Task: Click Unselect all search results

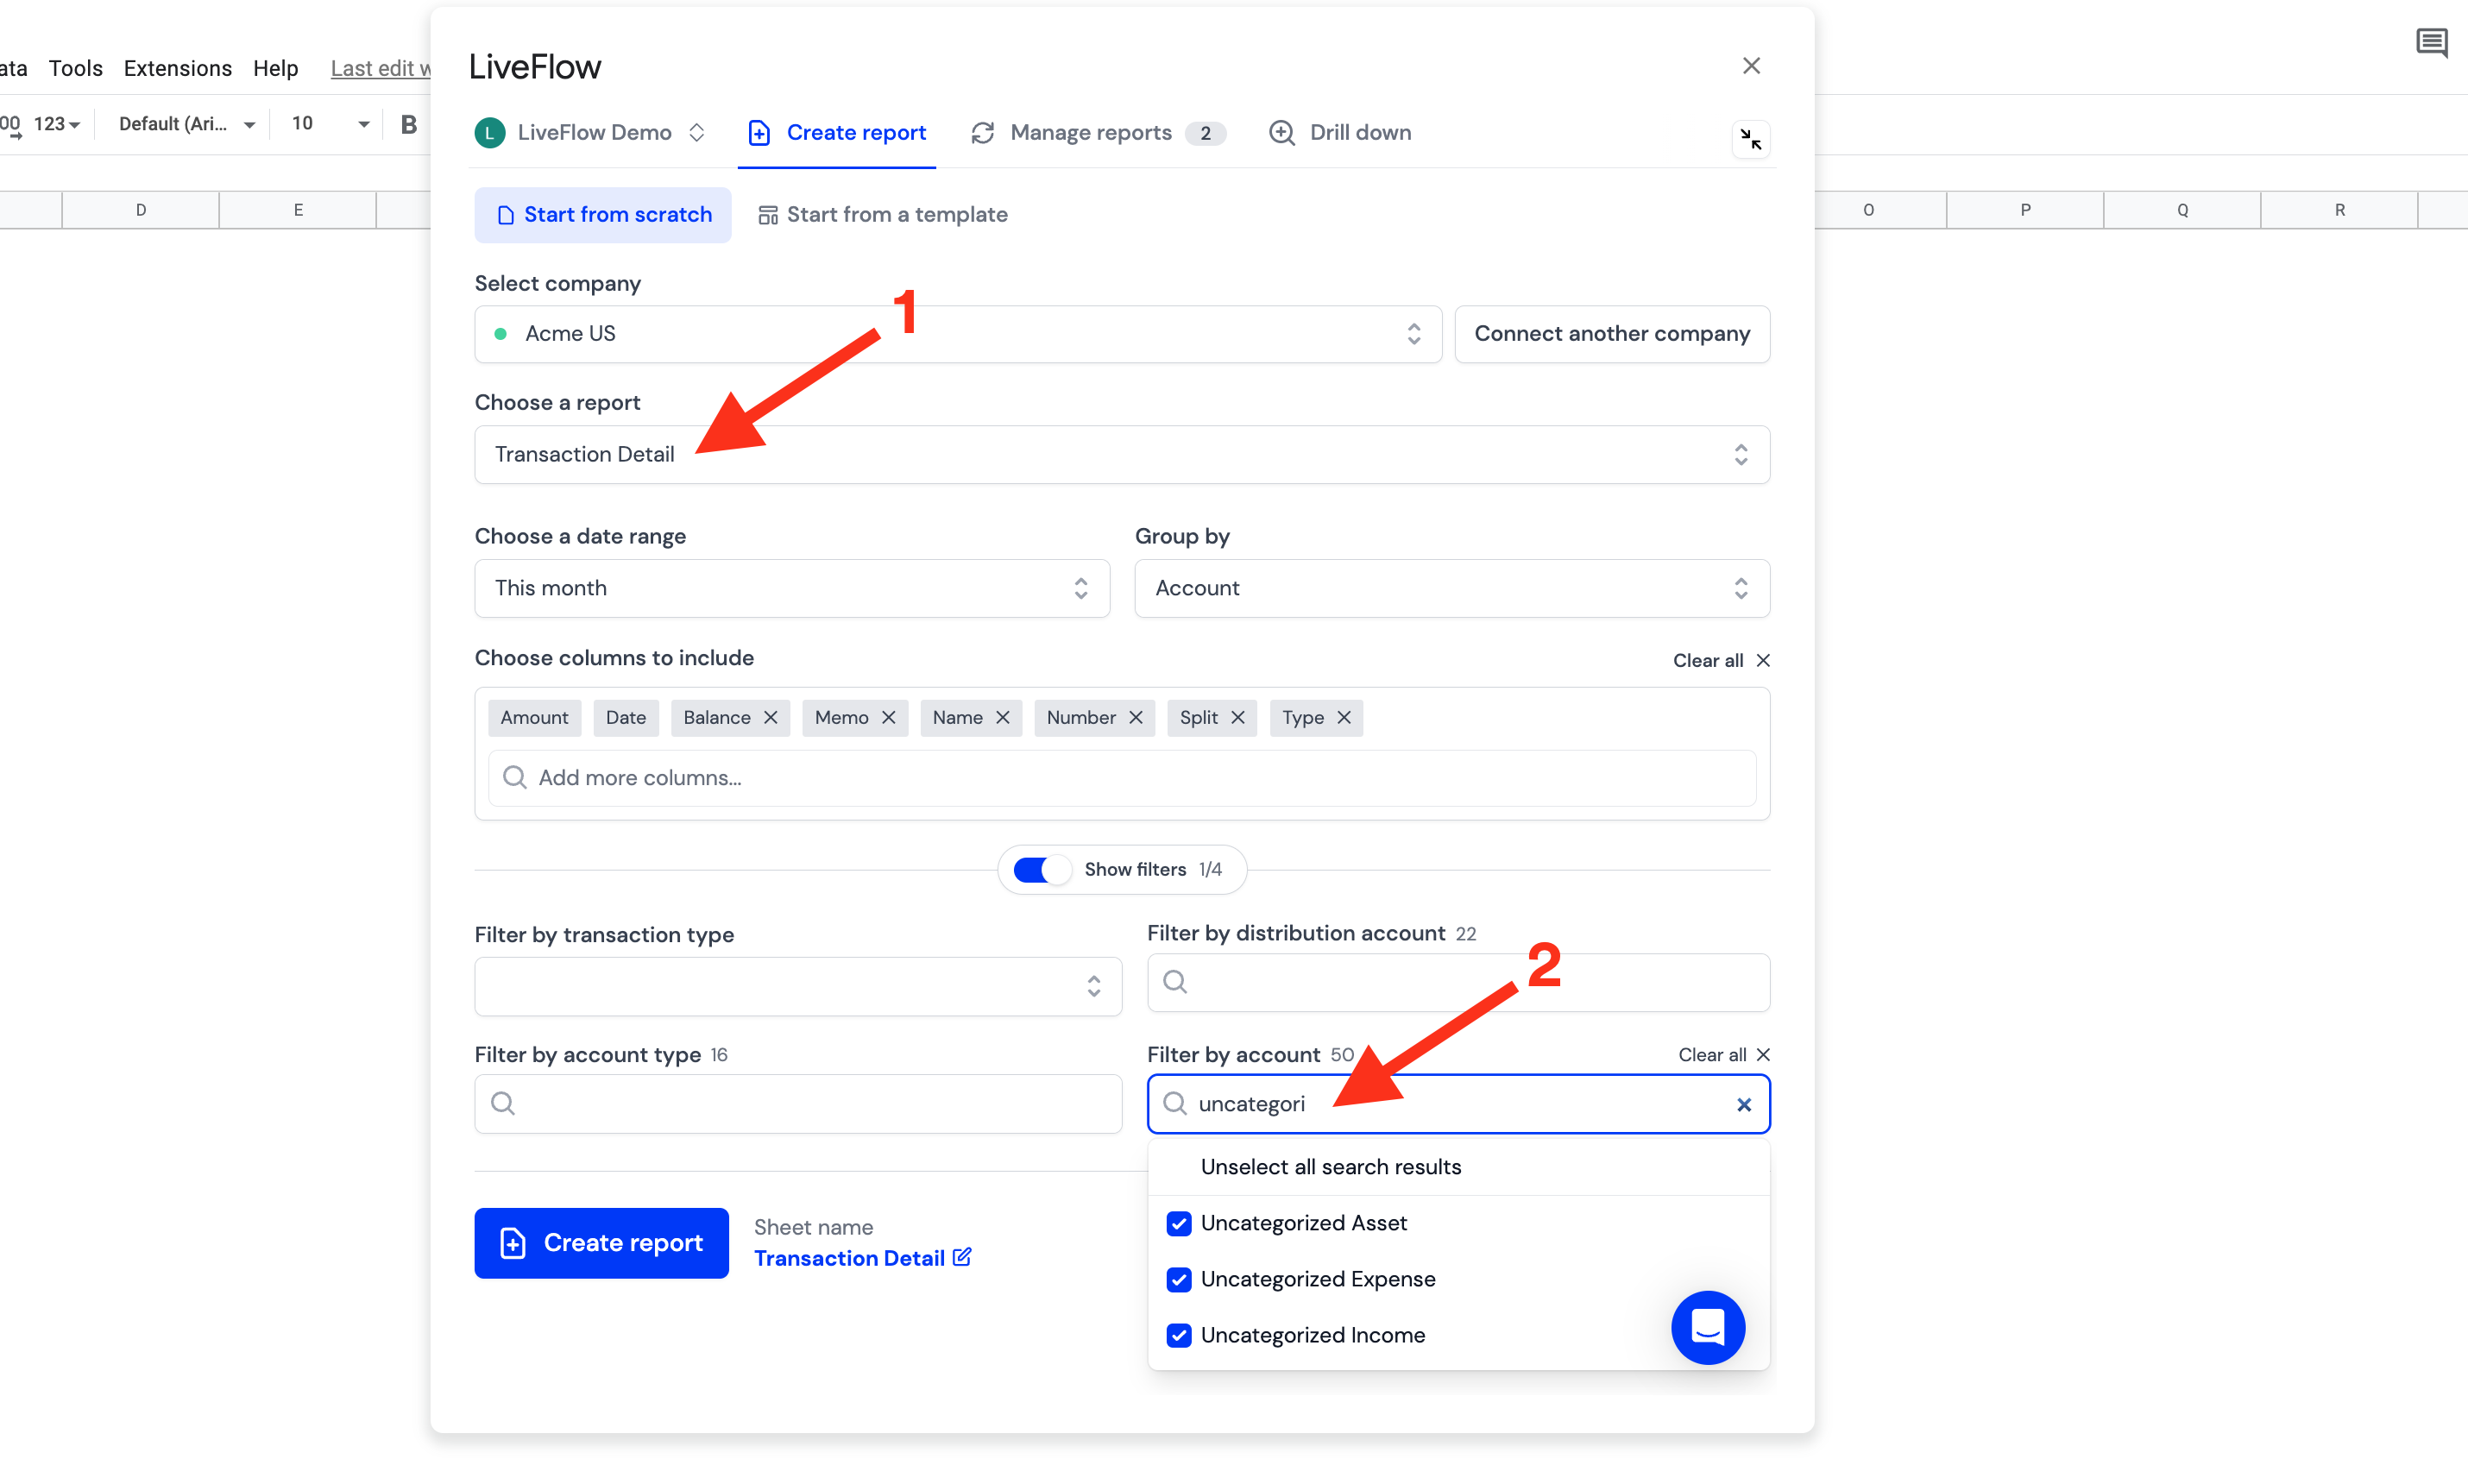Action: coord(1330,1167)
